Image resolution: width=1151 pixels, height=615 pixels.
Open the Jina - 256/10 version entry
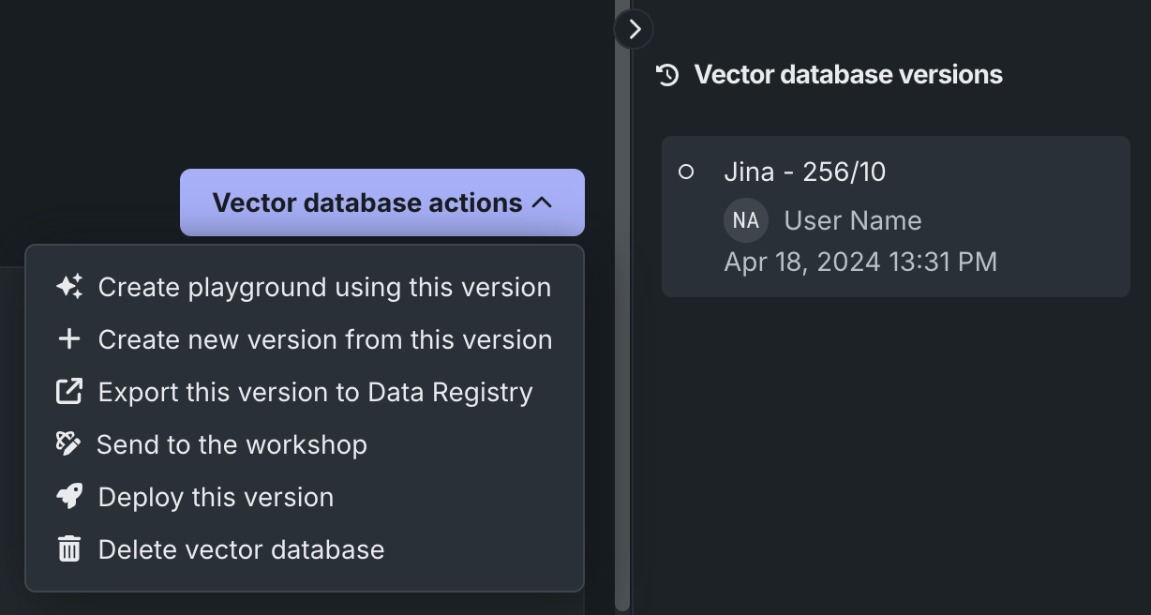pyautogui.click(x=804, y=172)
